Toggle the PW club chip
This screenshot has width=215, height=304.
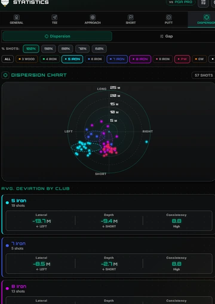(x=182, y=59)
